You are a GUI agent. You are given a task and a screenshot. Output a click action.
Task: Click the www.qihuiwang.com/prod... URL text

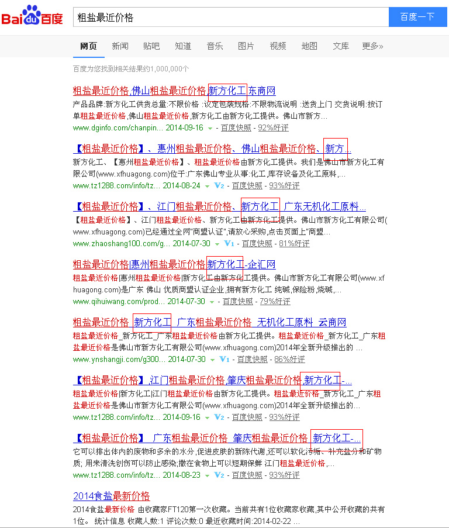pyautogui.click(x=119, y=302)
